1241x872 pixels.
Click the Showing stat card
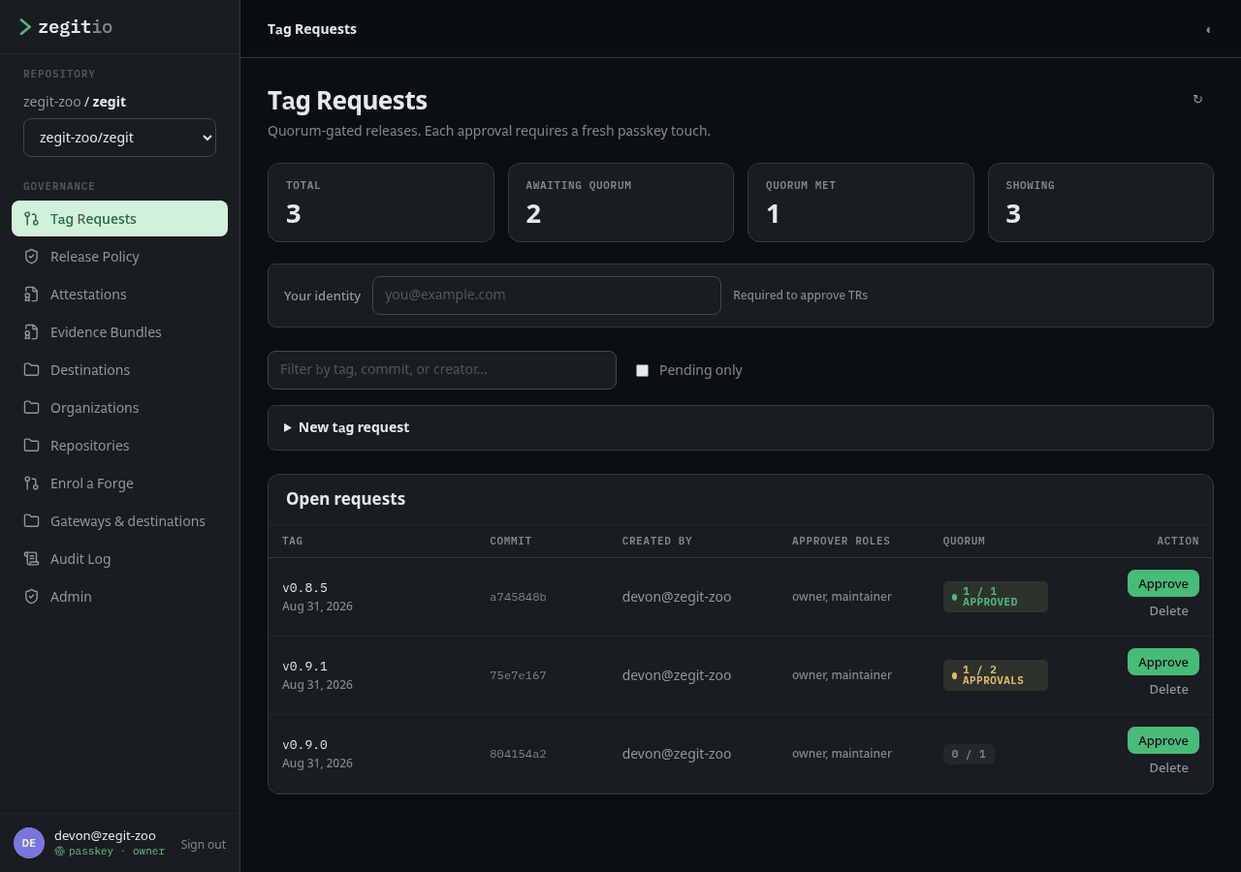(1100, 202)
